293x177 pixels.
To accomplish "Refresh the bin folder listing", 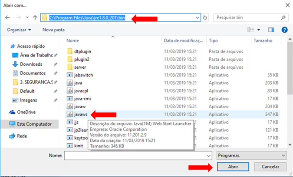I will [205, 17].
